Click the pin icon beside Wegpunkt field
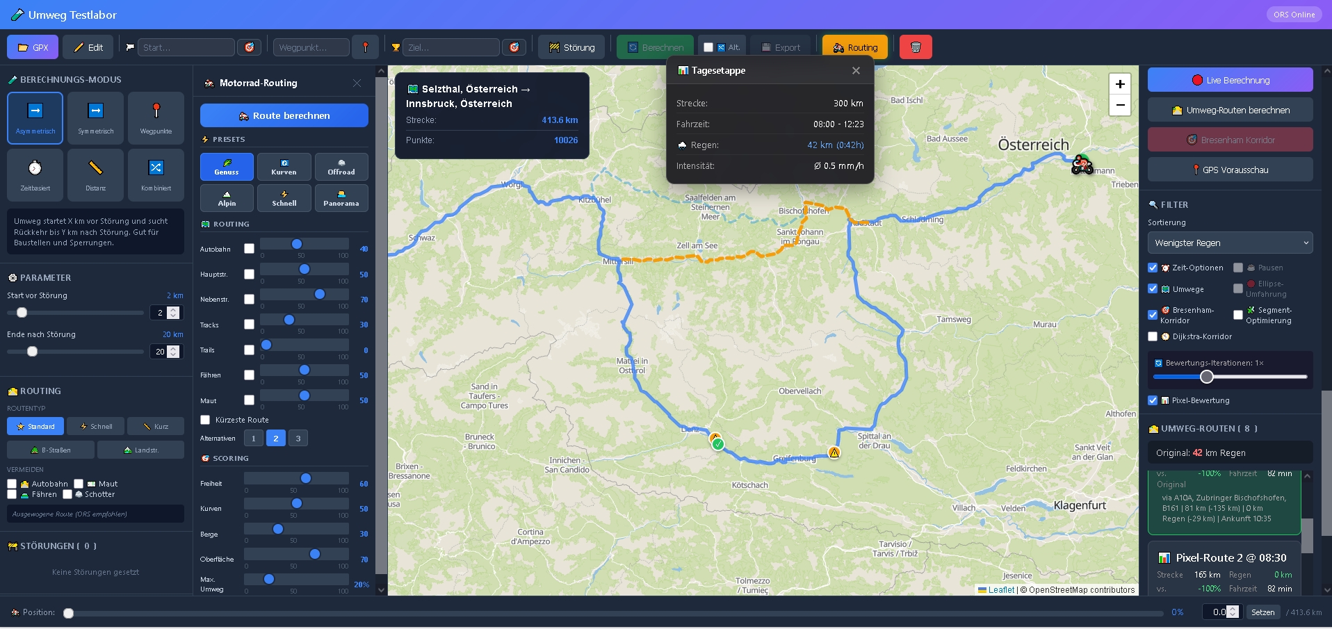Image resolution: width=1332 pixels, height=629 pixels. click(x=365, y=47)
